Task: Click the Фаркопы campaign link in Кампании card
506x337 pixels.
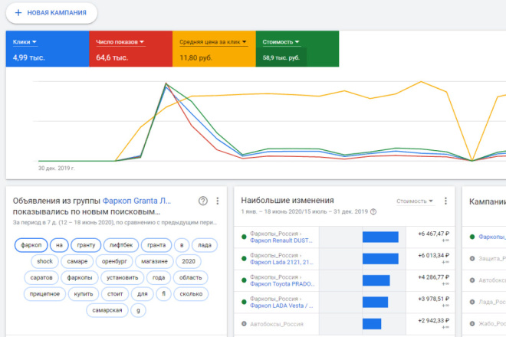Action: pos(492,237)
